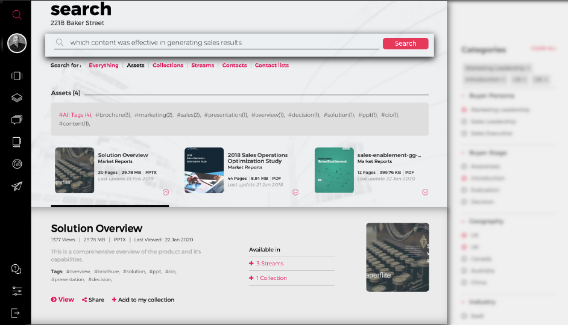Open the paper plane send icon
This screenshot has width=568, height=325.
coord(17,186)
